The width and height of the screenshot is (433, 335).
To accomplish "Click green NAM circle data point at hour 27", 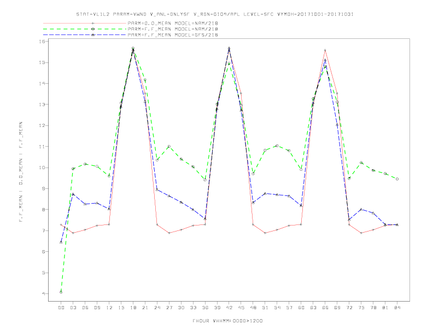I will (169, 147).
